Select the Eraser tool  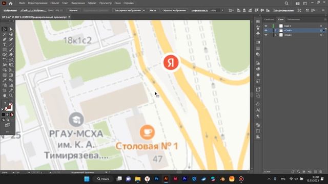pos(11,55)
